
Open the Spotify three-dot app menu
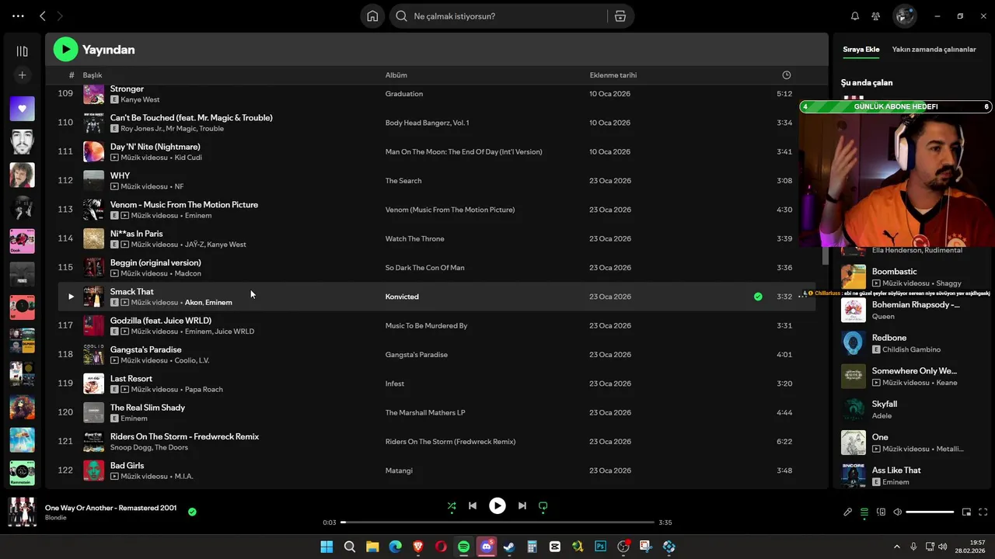[18, 16]
